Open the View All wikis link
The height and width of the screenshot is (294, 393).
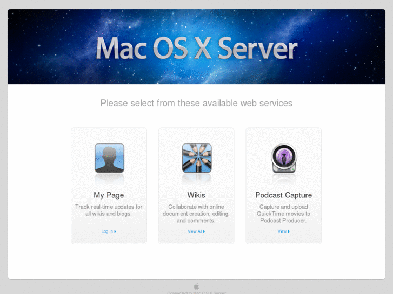(x=196, y=231)
